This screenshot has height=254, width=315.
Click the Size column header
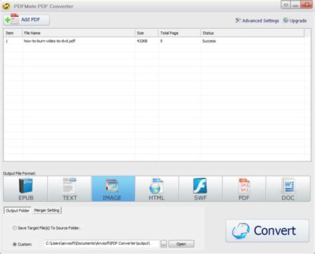tap(147, 33)
